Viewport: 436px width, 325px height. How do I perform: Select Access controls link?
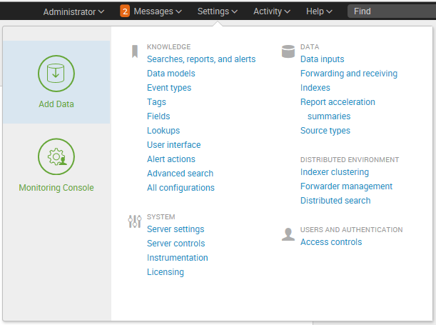pyautogui.click(x=331, y=242)
